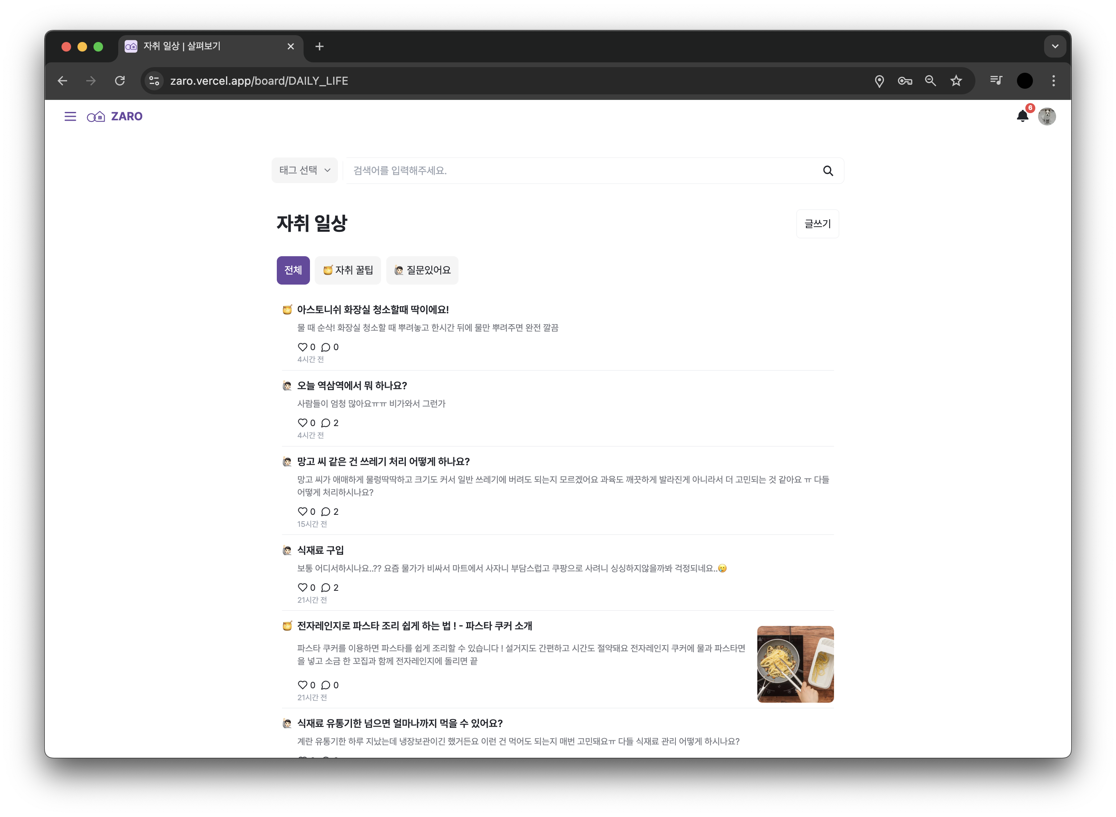Open the Chrome three-dot menu
The height and width of the screenshot is (817, 1116).
[1054, 81]
